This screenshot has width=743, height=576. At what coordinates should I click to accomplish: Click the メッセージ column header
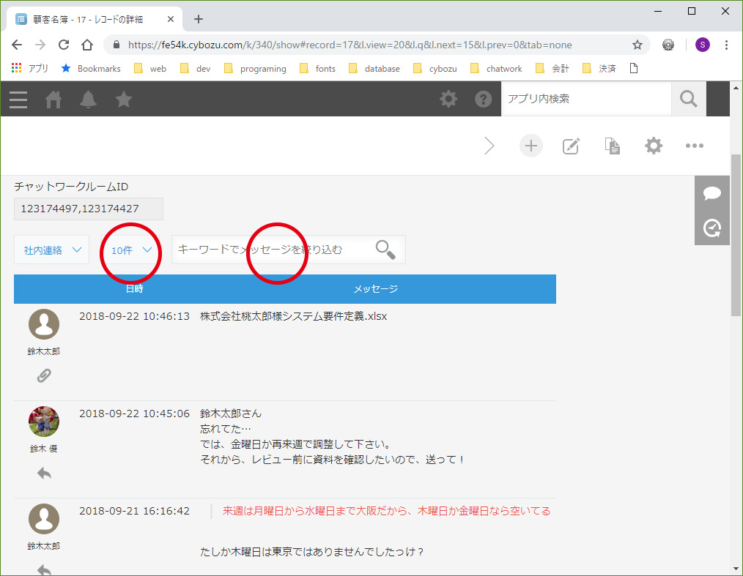pos(375,288)
